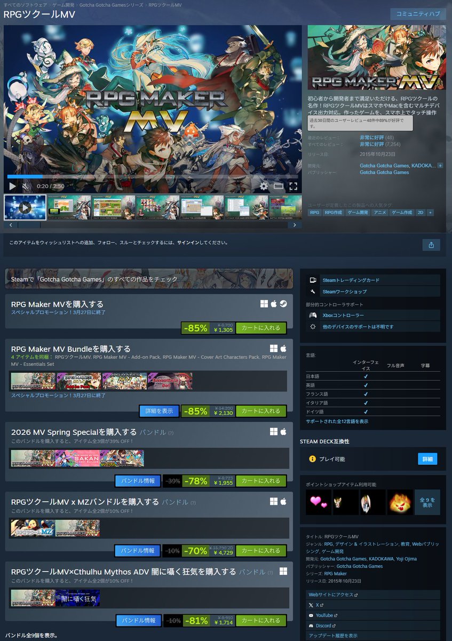Image resolution: width=452 pixels, height=641 pixels.
Task: Expand more tags plus button
Action: (430, 213)
